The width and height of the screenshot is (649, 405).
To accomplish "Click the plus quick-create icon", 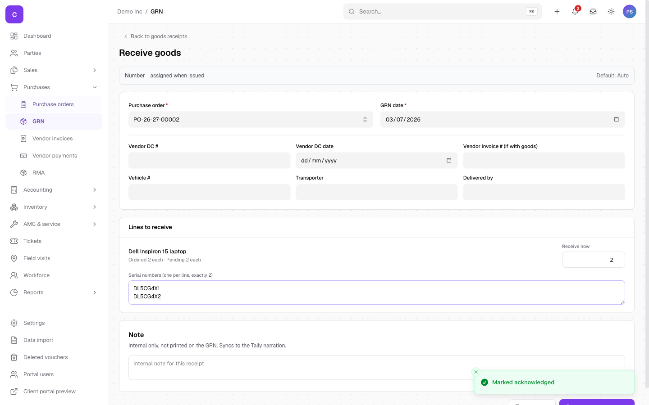I will coord(557,12).
